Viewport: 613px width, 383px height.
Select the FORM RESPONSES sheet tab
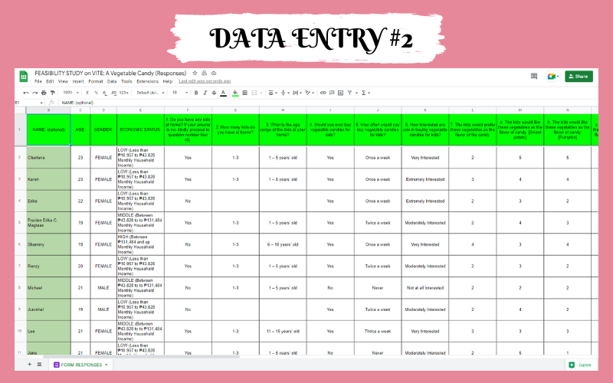(81, 365)
